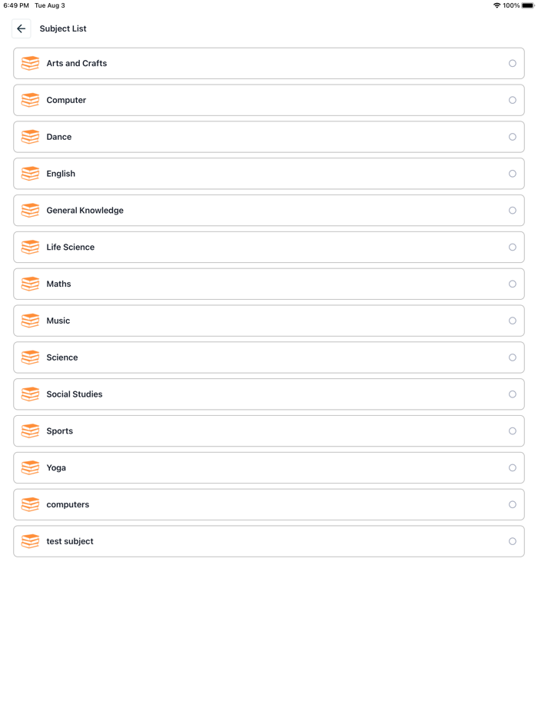This screenshot has height=718, width=538.
Task: Click the Subject List page title
Action: (63, 29)
